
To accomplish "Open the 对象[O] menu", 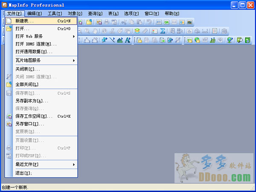I will (75, 13).
